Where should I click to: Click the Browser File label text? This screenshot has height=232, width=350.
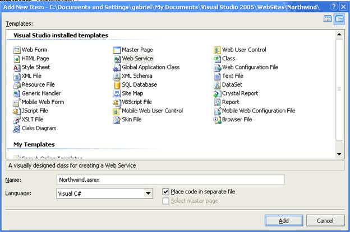pos(237,120)
